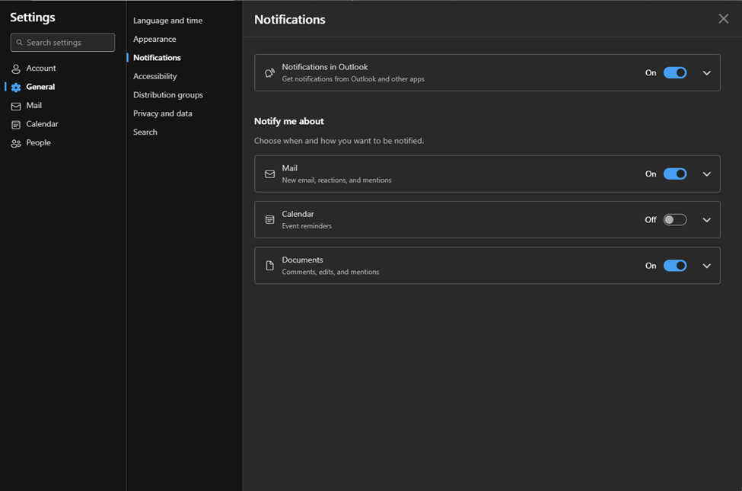Expand the Notifications in Outlook section
742x491 pixels.
click(706, 72)
